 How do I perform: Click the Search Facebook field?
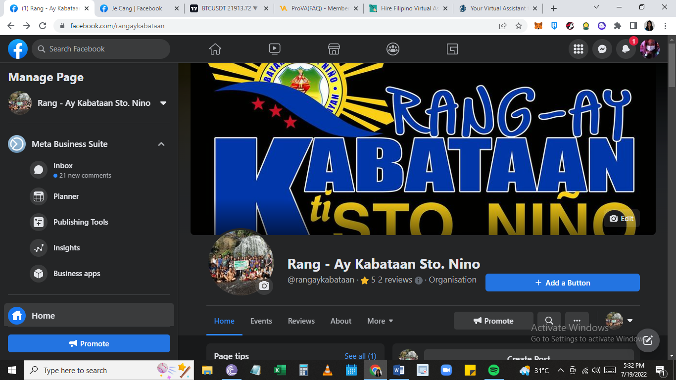[101, 49]
